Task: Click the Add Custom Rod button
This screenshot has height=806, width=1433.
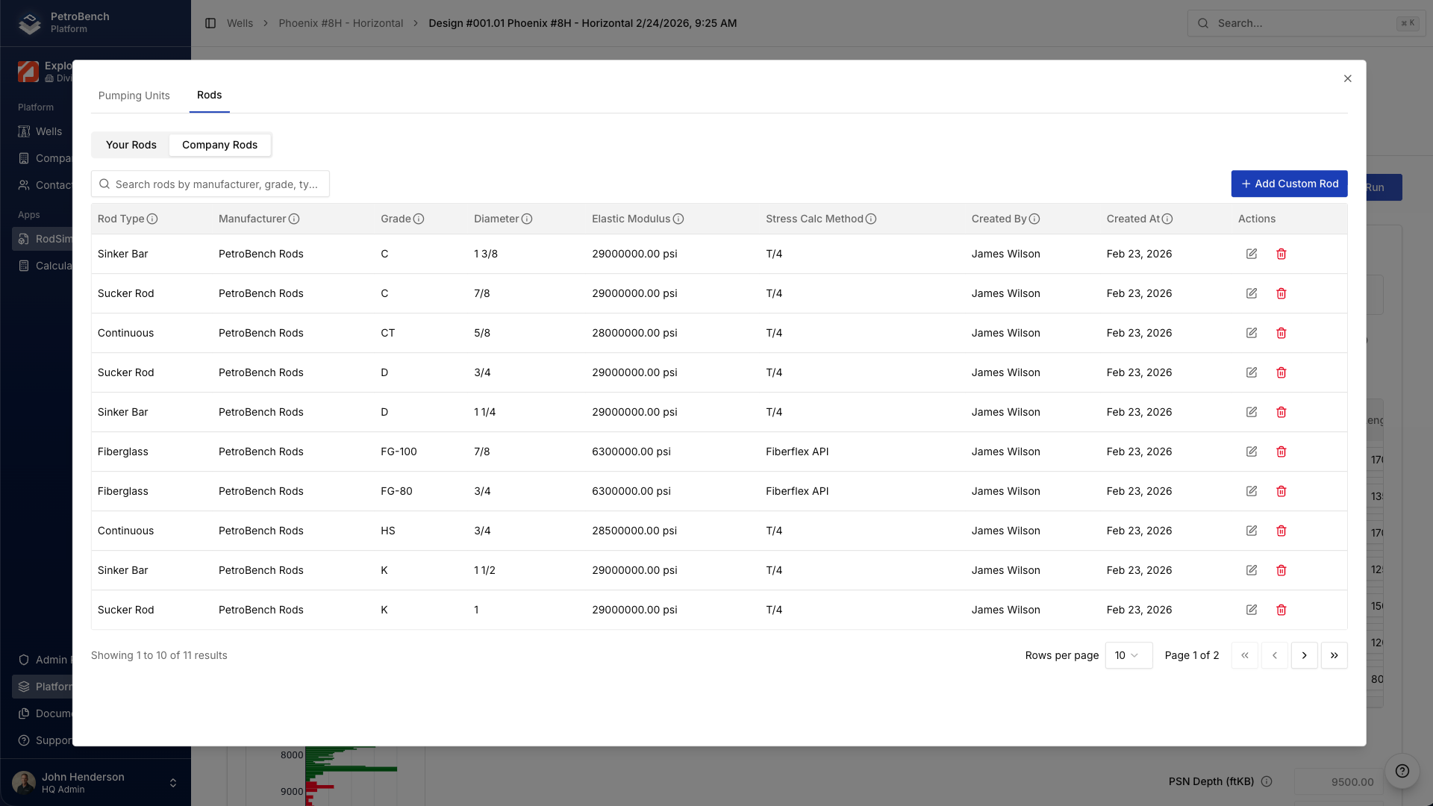Action: pyautogui.click(x=1289, y=184)
